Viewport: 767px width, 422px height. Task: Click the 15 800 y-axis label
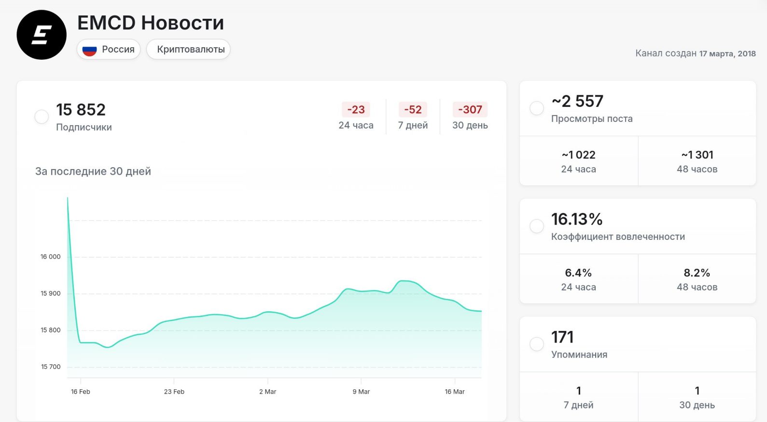click(x=51, y=330)
